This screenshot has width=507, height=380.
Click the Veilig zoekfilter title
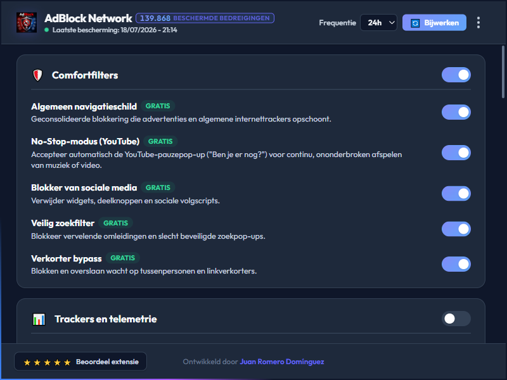(x=63, y=224)
